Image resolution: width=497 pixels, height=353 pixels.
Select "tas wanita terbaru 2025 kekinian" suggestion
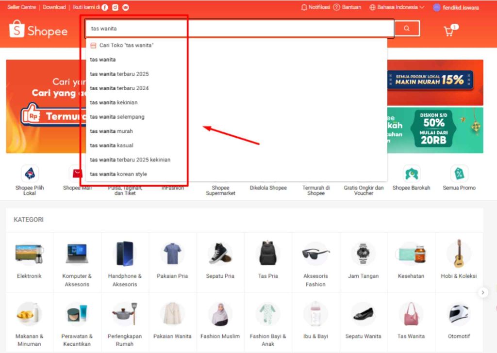236,160
